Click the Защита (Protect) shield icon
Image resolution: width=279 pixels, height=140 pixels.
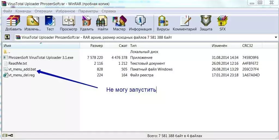tap(206, 21)
